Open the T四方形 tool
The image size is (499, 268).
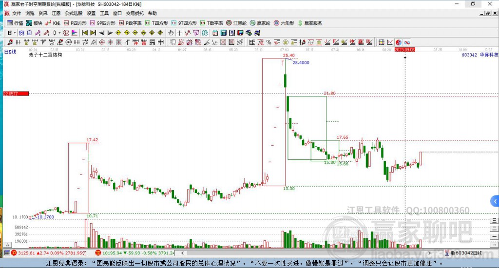pos(156,23)
